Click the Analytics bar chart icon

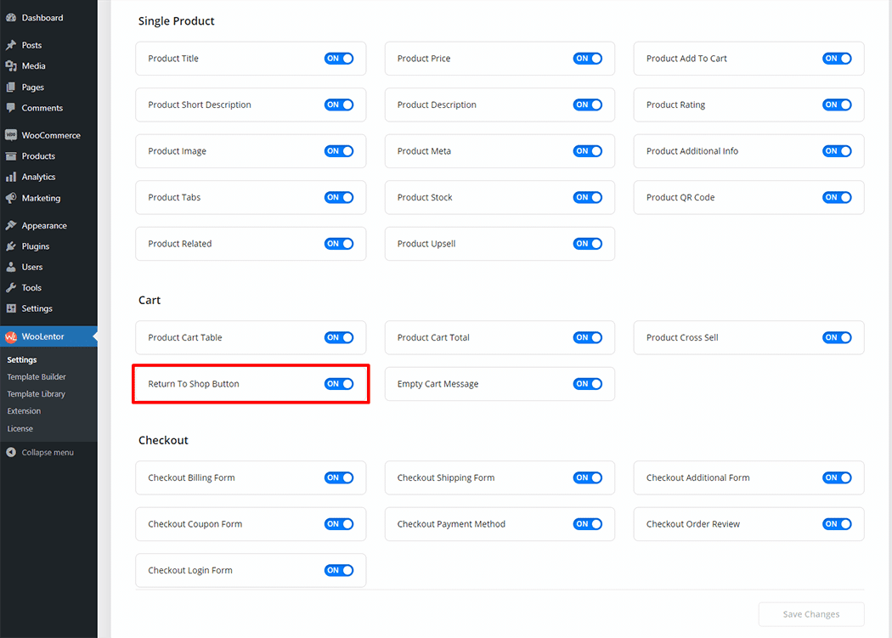(x=11, y=177)
